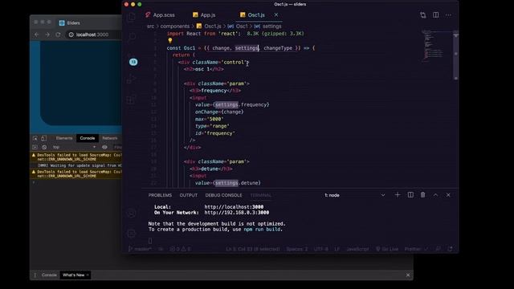Click the Open Changes icon in the editor title bar

tap(423, 15)
